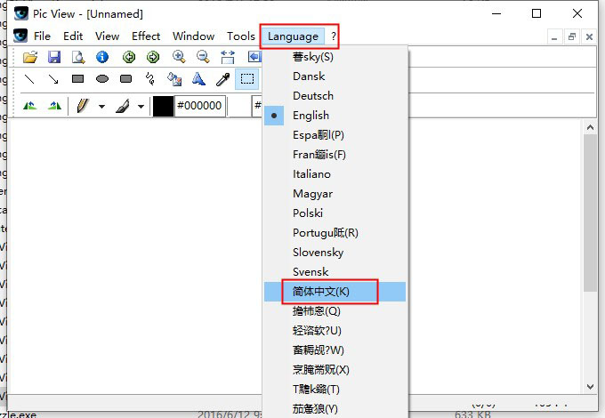Choose the language entry ending in sky(S)
Screen dimensions: 605x418
335,57
